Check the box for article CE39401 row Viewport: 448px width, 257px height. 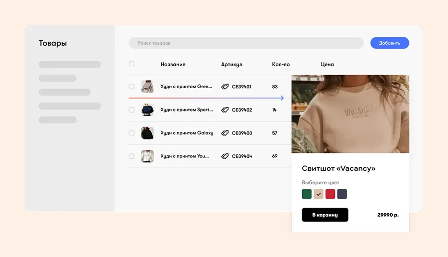click(131, 87)
